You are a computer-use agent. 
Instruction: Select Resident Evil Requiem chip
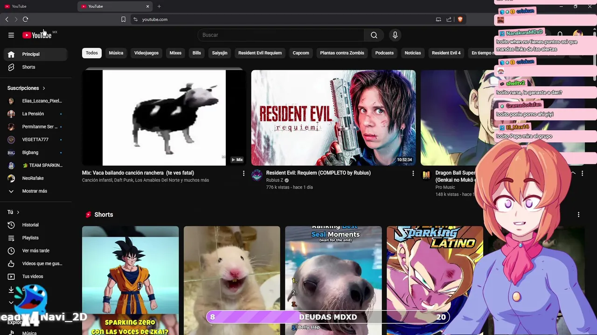(x=260, y=53)
